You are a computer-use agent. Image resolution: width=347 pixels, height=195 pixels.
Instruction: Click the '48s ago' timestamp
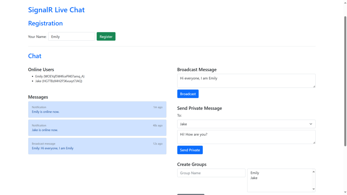point(157,125)
